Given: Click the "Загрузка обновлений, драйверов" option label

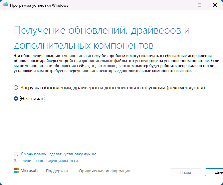Looking at the screenshot, I should pyautogui.click(x=113, y=88).
